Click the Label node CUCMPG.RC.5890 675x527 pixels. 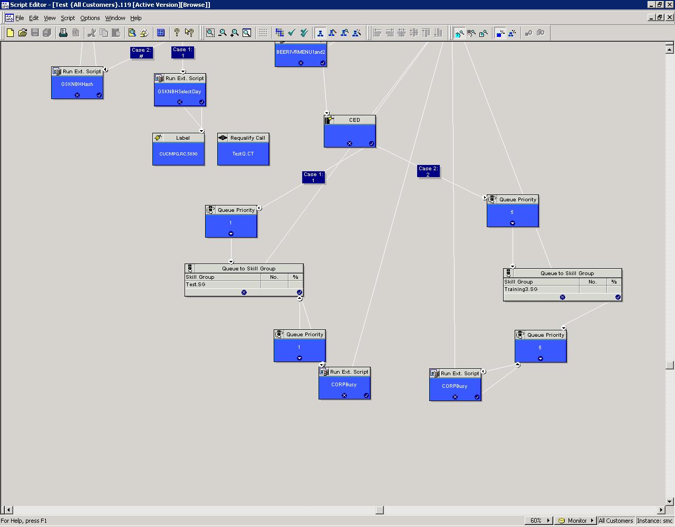click(178, 149)
